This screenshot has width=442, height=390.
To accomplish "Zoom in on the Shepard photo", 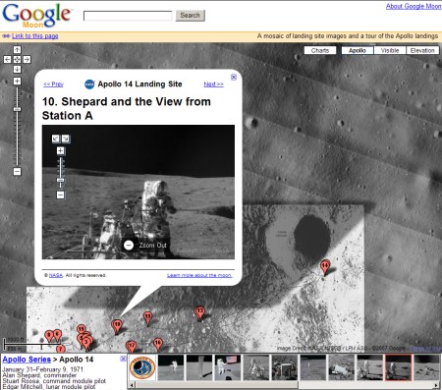I will click(61, 150).
